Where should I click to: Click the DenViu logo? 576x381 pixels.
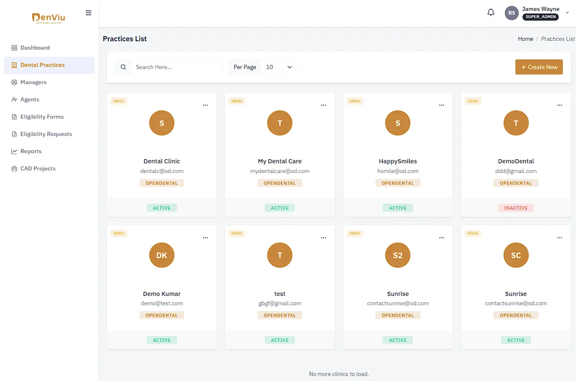click(49, 18)
